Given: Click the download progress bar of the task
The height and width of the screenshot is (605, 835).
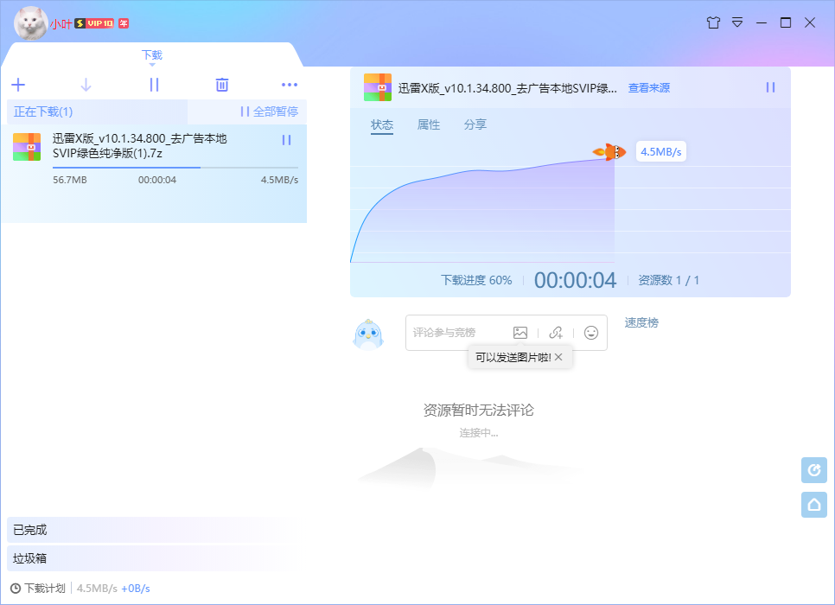Looking at the screenshot, I should (175, 168).
